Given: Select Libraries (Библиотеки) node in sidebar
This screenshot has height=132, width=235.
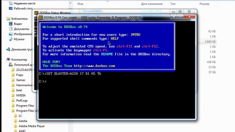Looking at the screenshot, I should pyautogui.click(x=17, y=19).
